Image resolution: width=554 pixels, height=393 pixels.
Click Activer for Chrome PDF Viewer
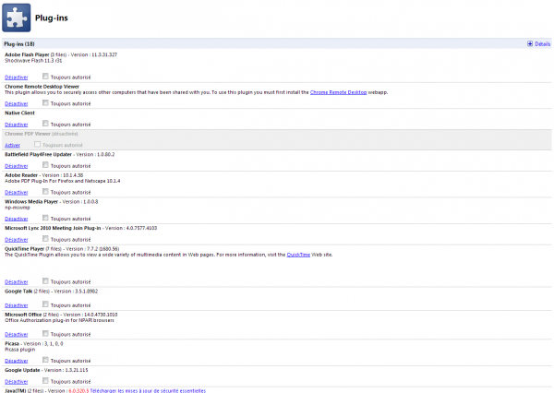12,145
